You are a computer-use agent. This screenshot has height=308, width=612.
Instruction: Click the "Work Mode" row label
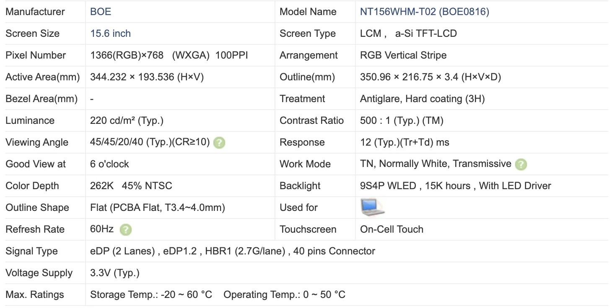click(x=305, y=164)
